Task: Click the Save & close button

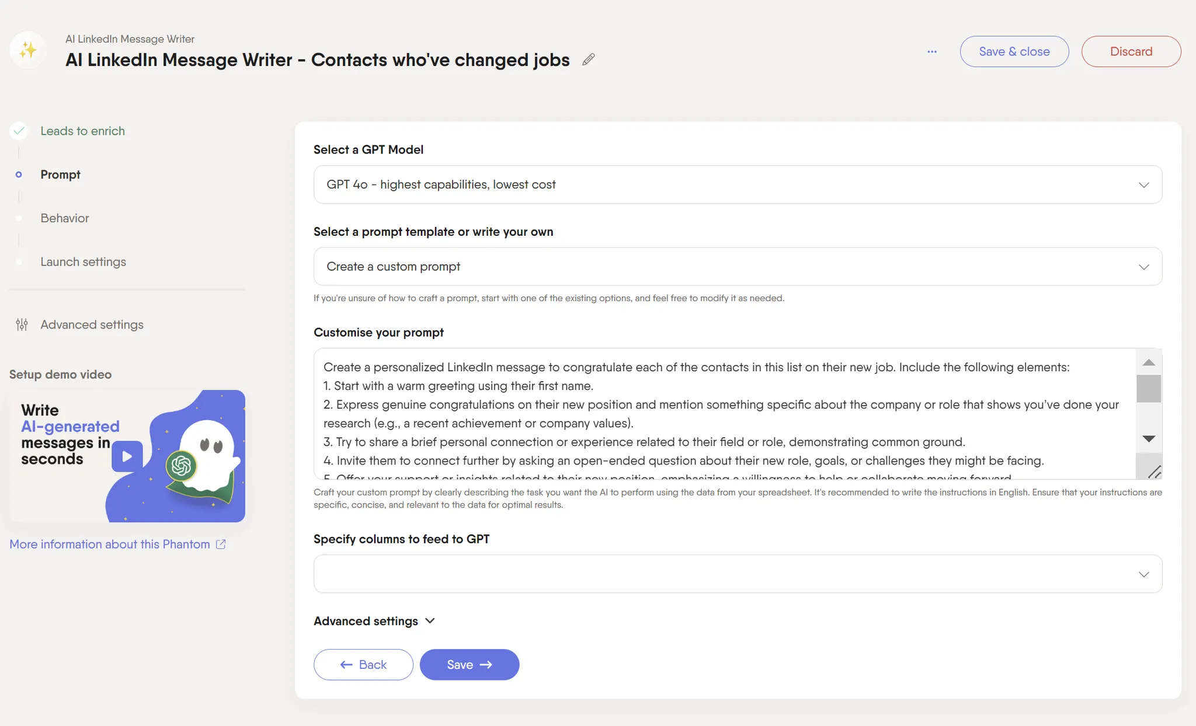Action: click(1014, 51)
